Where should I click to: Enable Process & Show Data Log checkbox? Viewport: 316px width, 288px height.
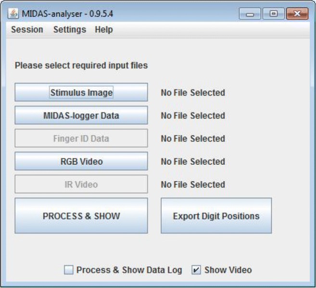(x=68, y=270)
